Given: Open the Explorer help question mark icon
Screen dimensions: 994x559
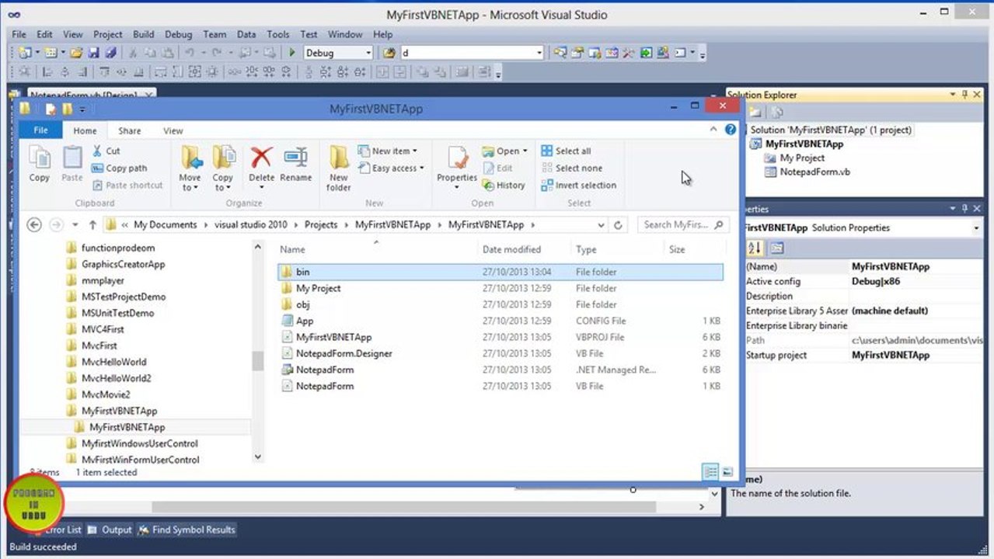Looking at the screenshot, I should (730, 130).
